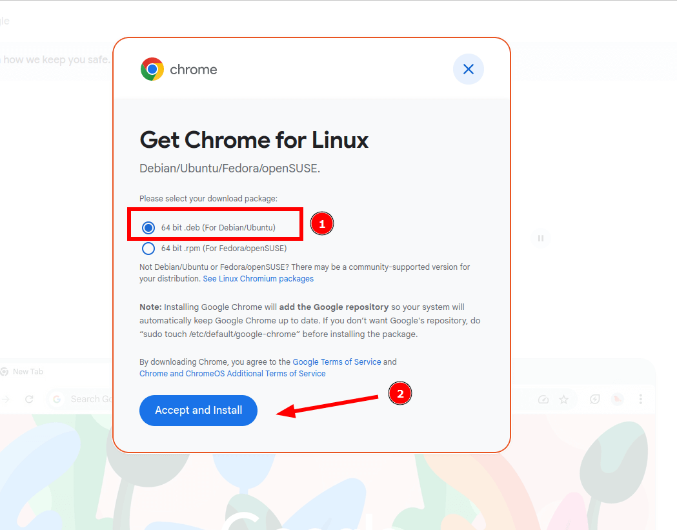
Task: Select the 64 bit .deb (For Debian/Ubuntu) package
Action: tap(148, 227)
